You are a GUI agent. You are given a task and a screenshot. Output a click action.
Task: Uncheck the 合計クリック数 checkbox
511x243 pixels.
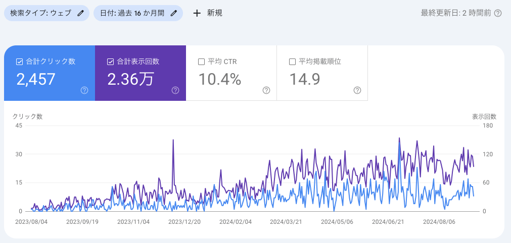click(19, 62)
